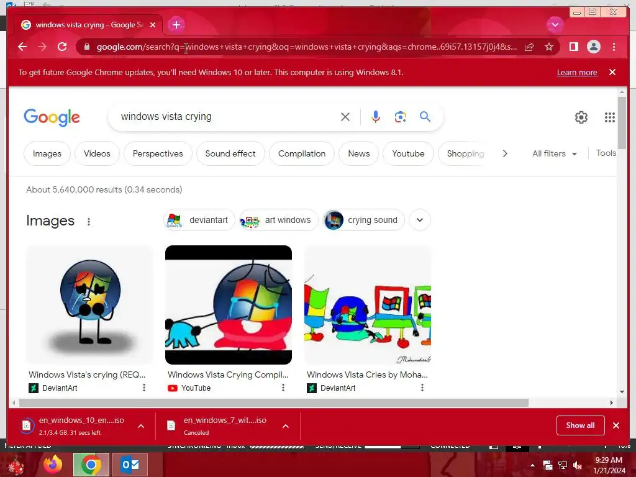The width and height of the screenshot is (636, 477).
Task: Select the Videos filter chip
Action: pyautogui.click(x=97, y=154)
